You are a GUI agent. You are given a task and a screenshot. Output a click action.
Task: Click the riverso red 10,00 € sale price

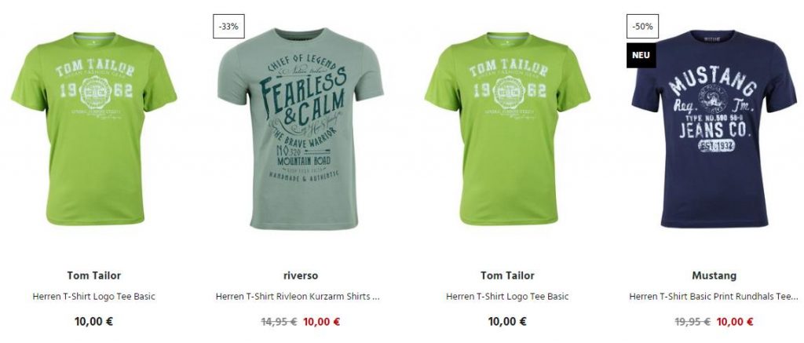pyautogui.click(x=321, y=322)
